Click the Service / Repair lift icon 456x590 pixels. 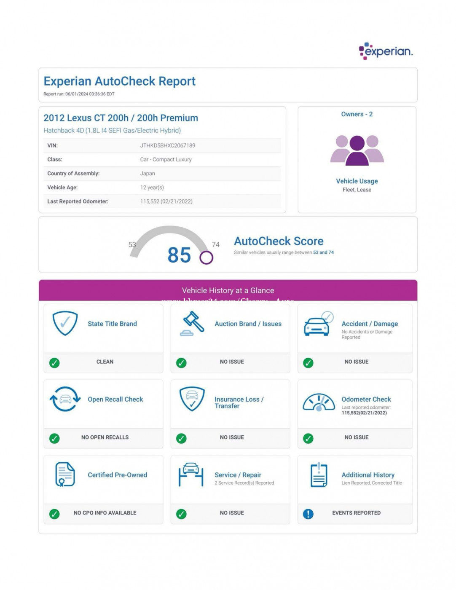coord(191,475)
